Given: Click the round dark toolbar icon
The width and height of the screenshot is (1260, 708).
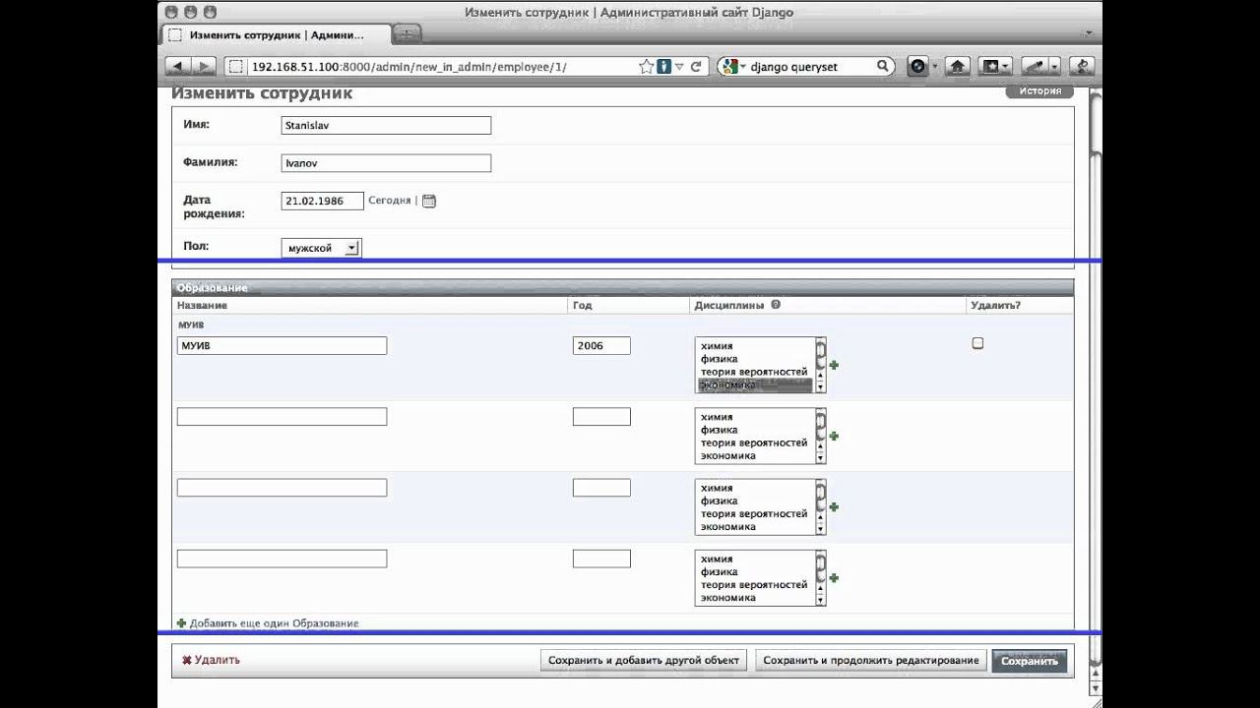Looking at the screenshot, I should 918,67.
